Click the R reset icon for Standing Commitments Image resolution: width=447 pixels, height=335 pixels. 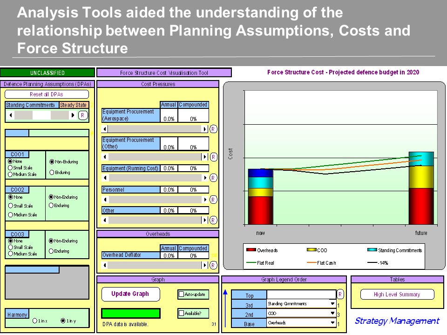coord(83,115)
